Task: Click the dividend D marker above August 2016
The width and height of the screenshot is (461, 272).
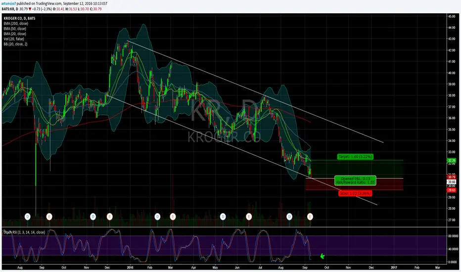Action: click(x=289, y=217)
